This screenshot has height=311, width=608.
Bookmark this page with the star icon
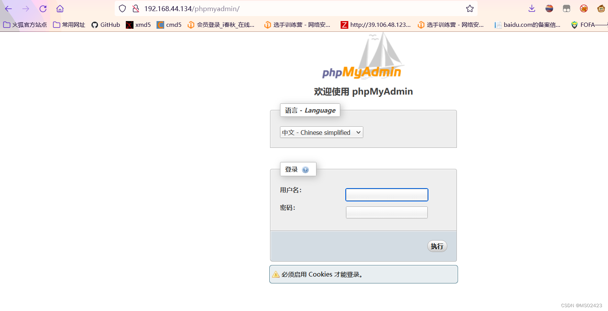coord(470,8)
